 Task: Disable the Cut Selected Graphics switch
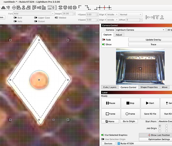pos(103,135)
